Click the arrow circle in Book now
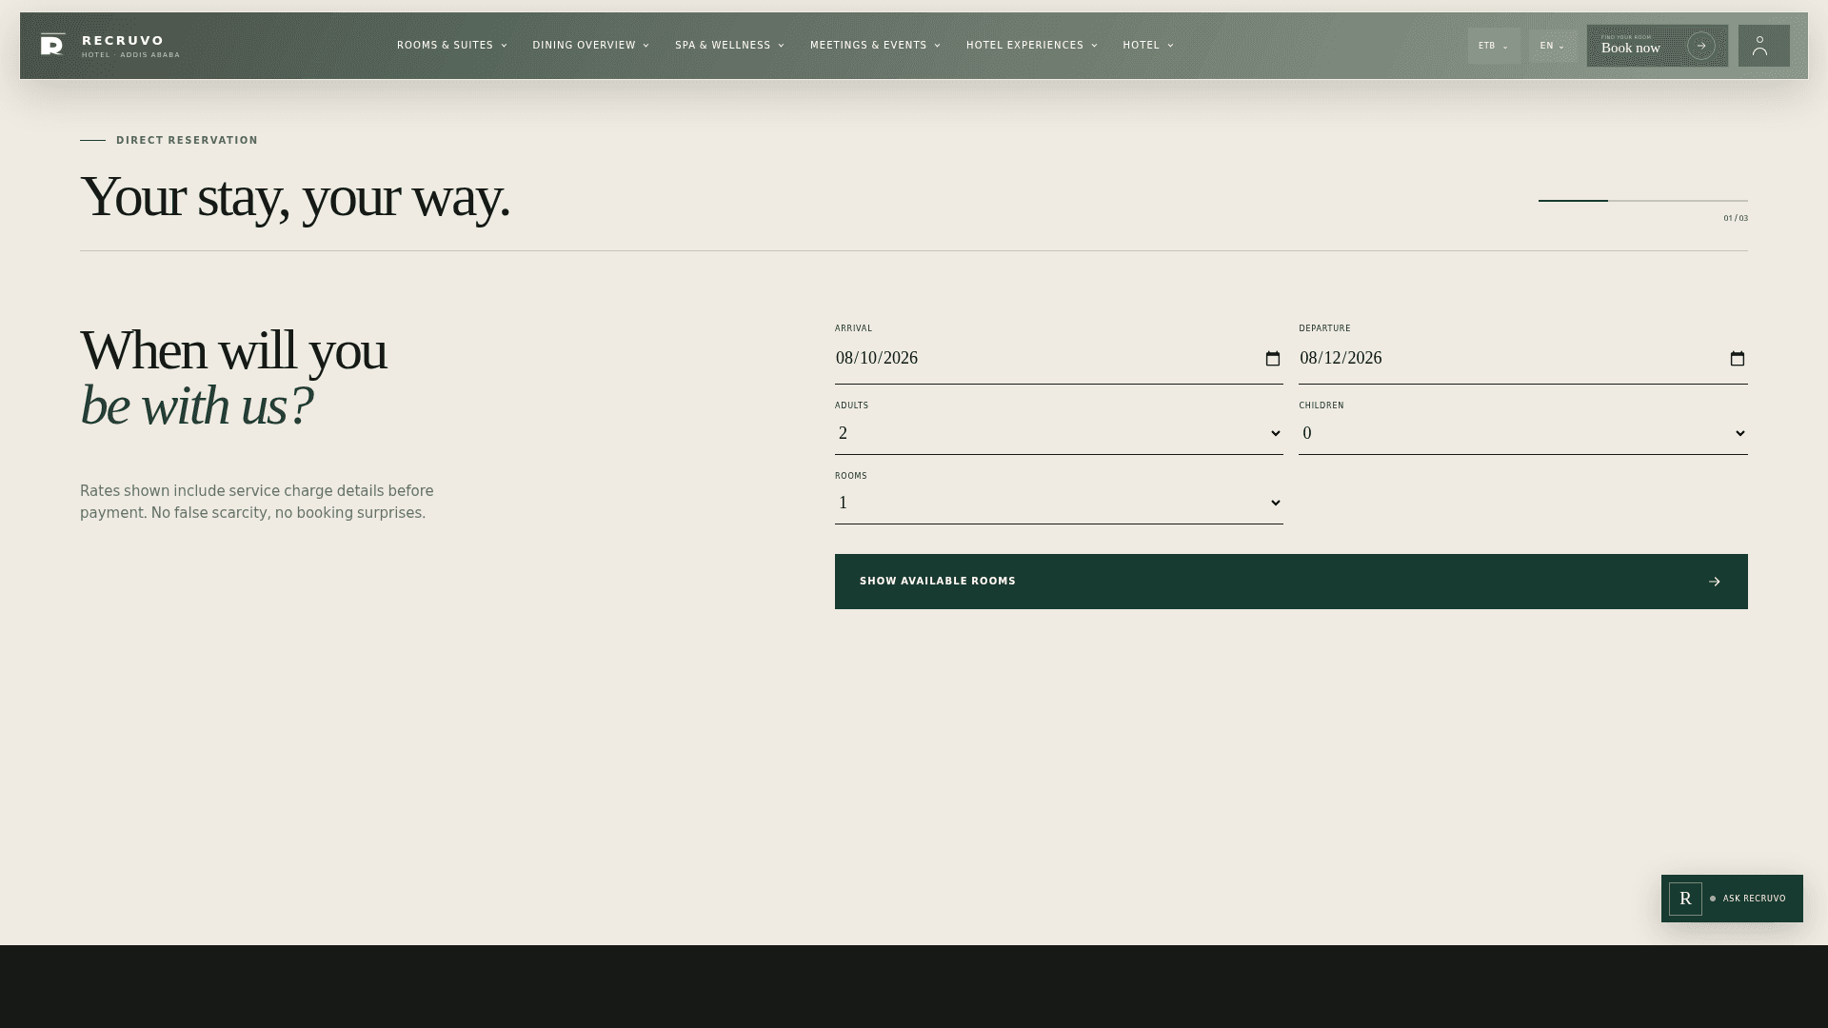This screenshot has width=1828, height=1028. (1700, 46)
